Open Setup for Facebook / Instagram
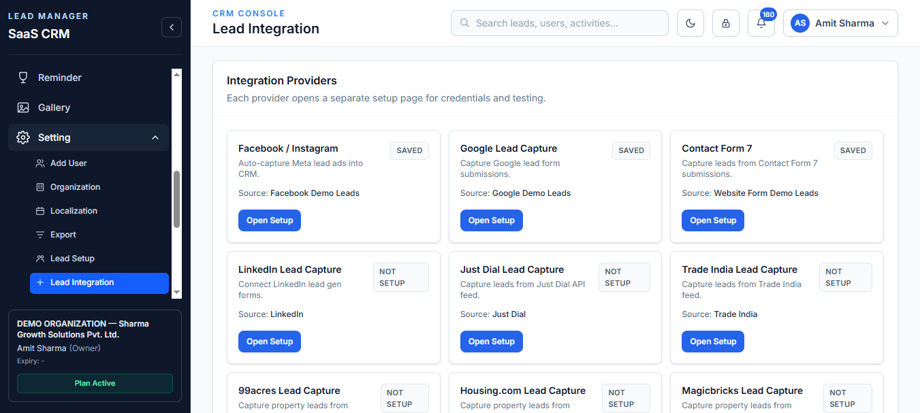The height and width of the screenshot is (413, 920). 270,220
